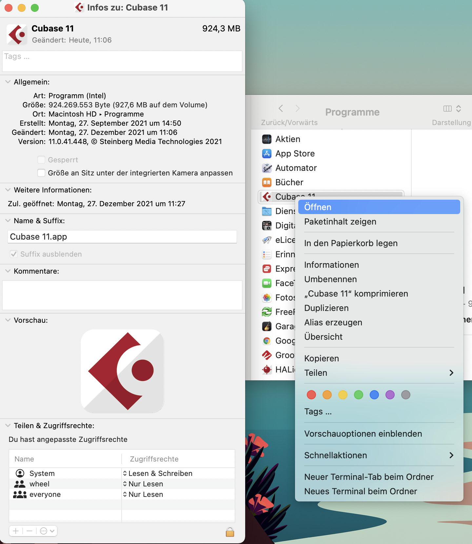Collapse the Vorschau section
The height and width of the screenshot is (544, 472).
coord(8,320)
